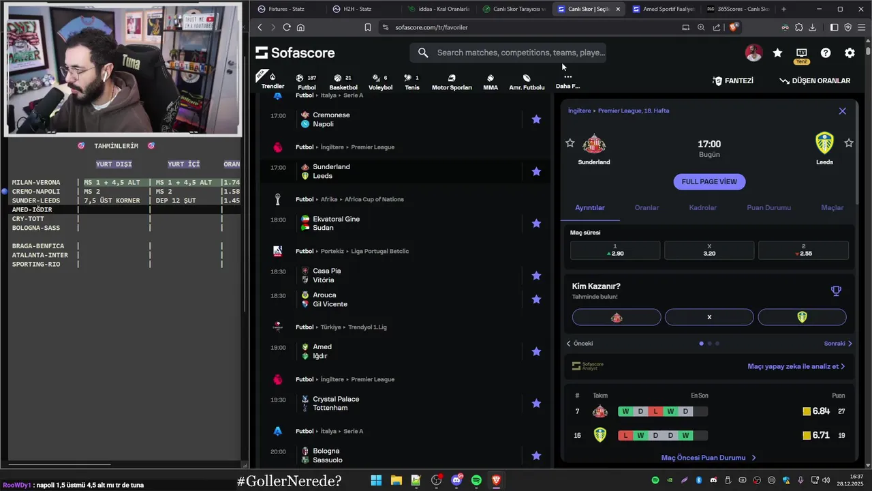Open the FANTEZİ link
Screen dimensions: 872x491
(x=733, y=80)
